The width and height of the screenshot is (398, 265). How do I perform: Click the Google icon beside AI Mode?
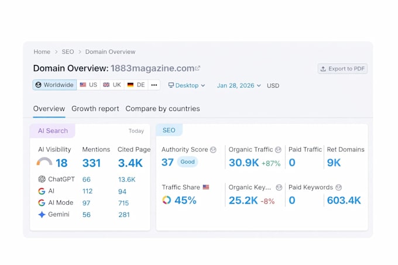(42, 202)
